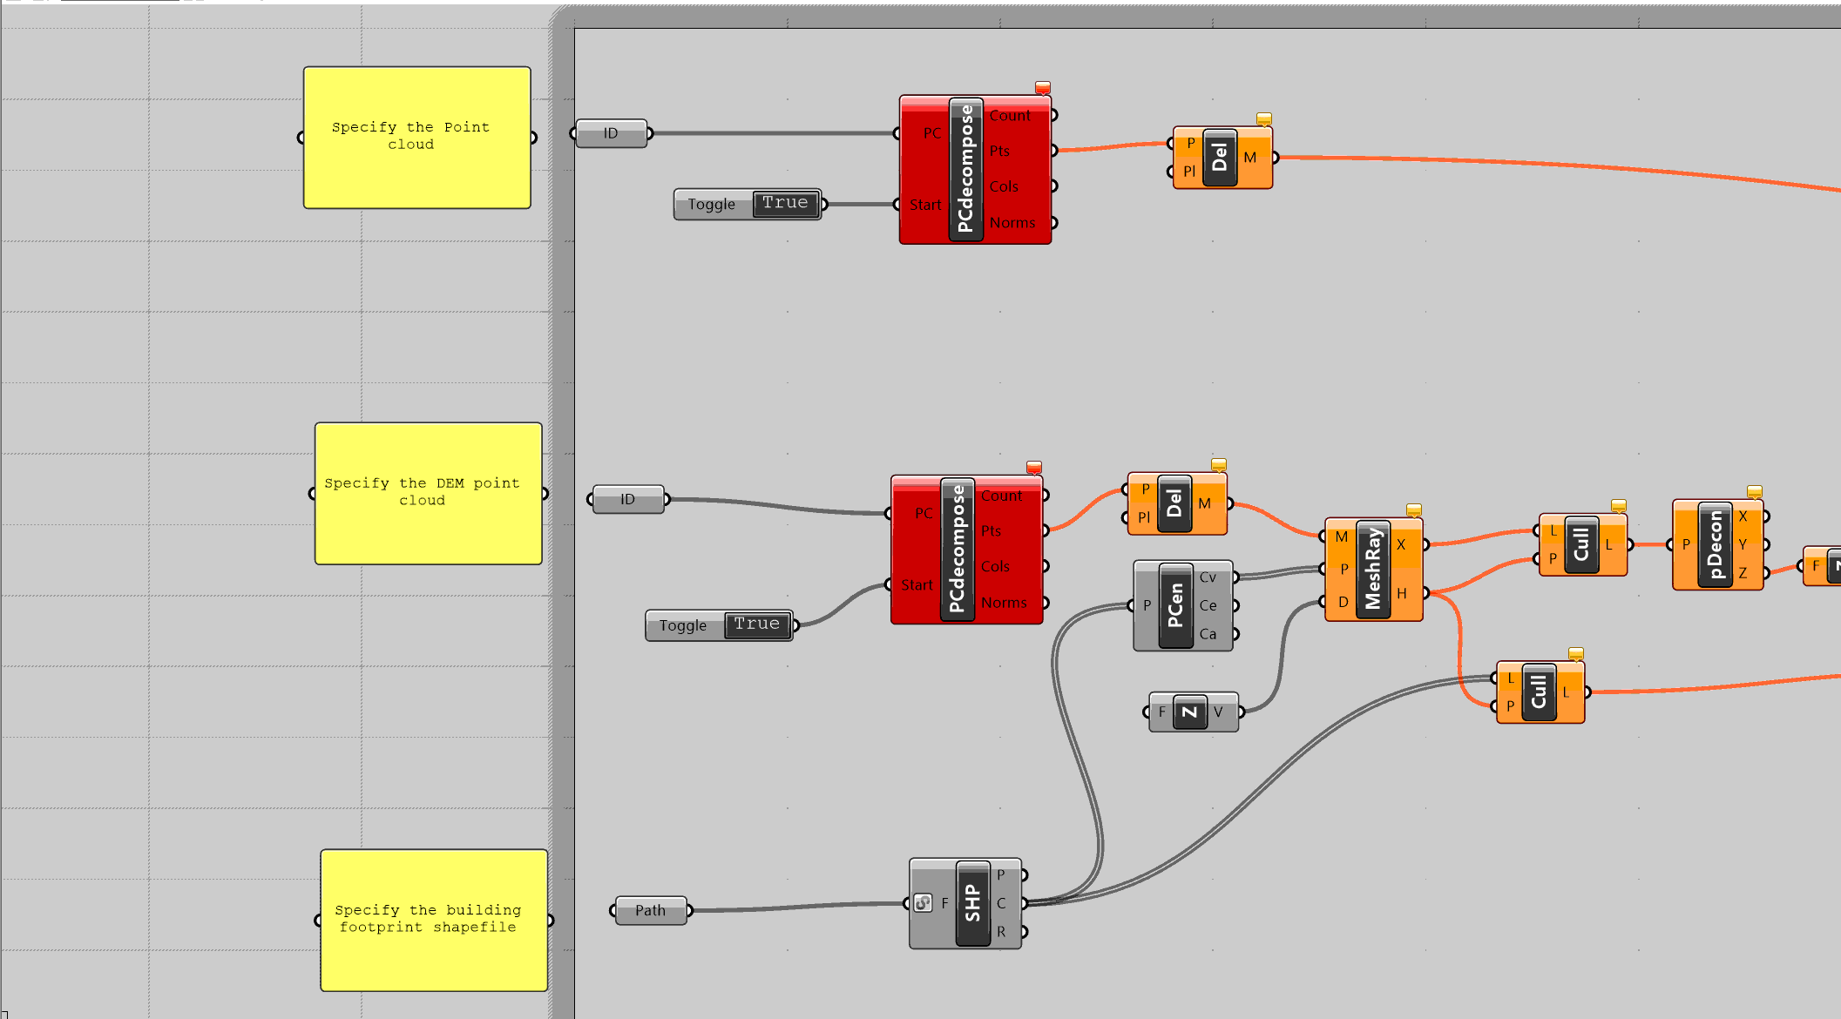
Task: Select the Cull component below MeshRay
Action: tap(1539, 692)
